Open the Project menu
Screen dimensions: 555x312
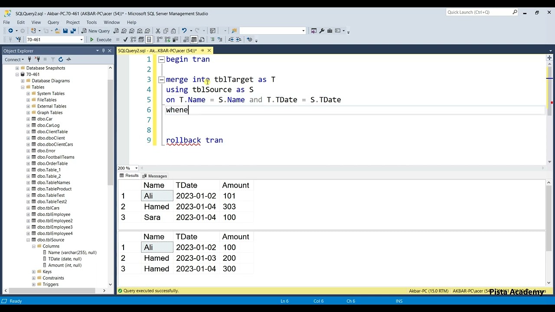(73, 22)
